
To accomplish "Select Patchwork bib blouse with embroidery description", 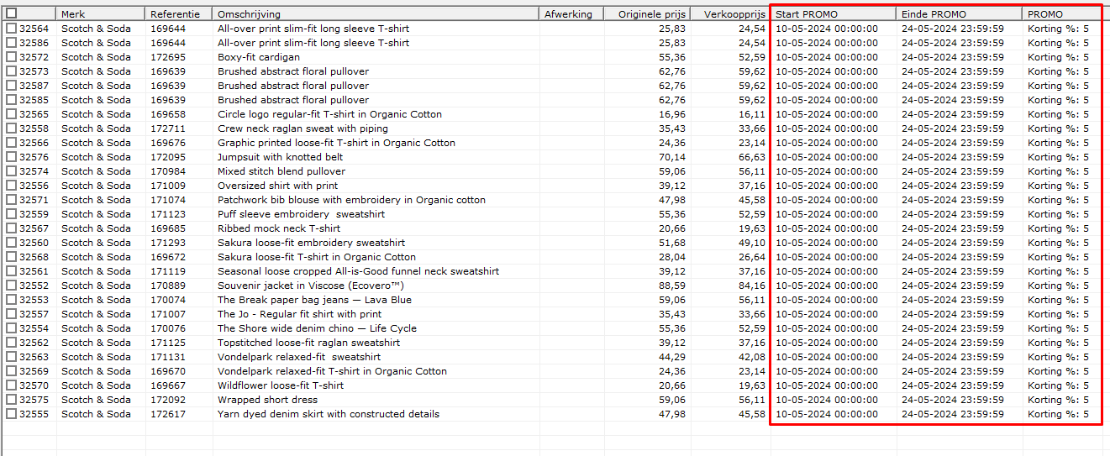I will click(351, 200).
